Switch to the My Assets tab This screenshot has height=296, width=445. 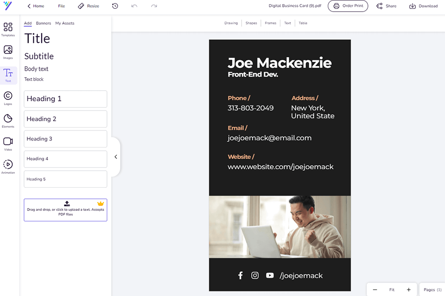coord(65,23)
